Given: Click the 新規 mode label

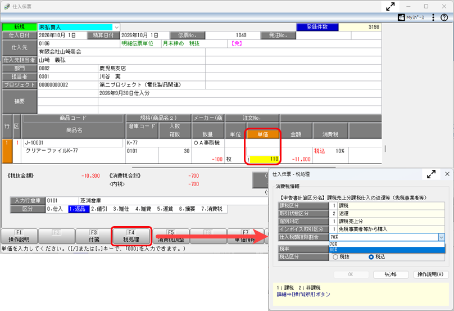Looking at the screenshot, I should (x=20, y=27).
